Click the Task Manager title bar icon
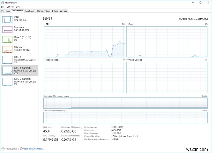 click(x=2, y=2)
